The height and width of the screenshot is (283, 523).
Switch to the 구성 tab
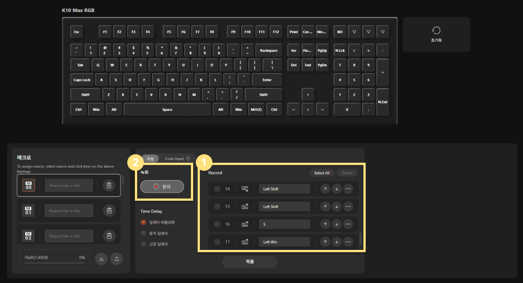(150, 159)
